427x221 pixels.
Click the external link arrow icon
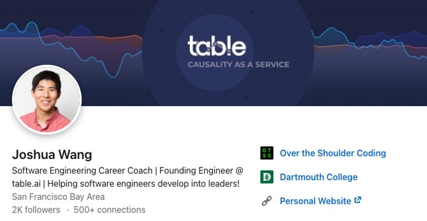(x=358, y=200)
